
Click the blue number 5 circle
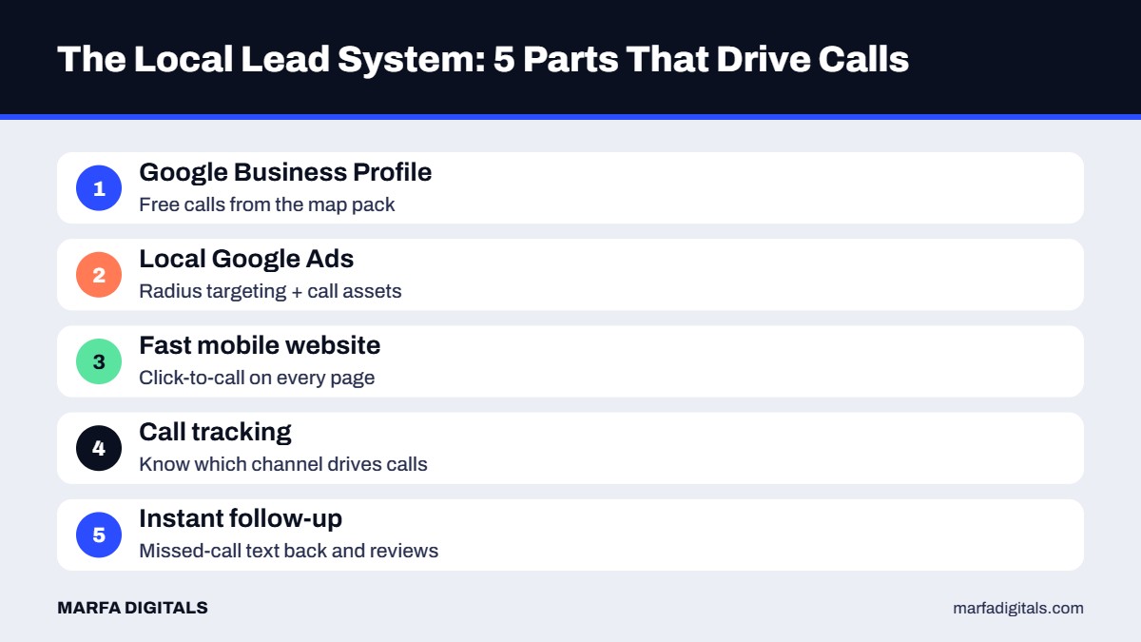[99, 535]
